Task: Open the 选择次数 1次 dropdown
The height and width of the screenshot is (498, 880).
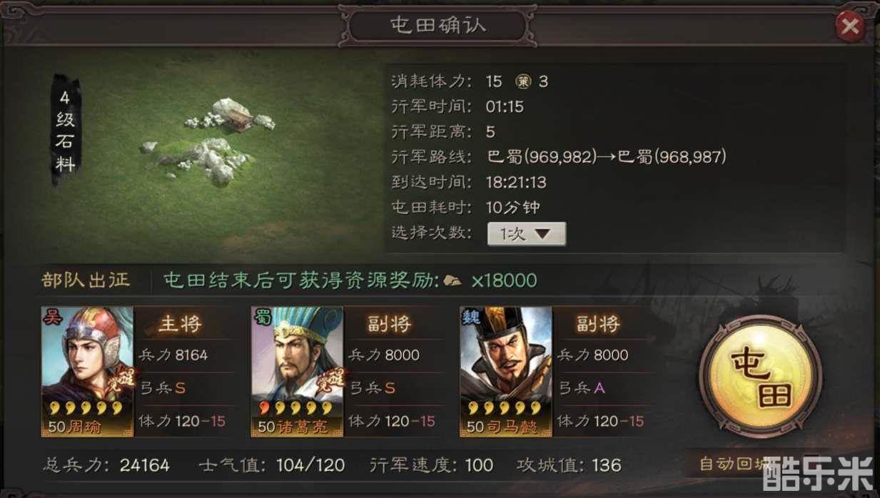Action: [526, 233]
